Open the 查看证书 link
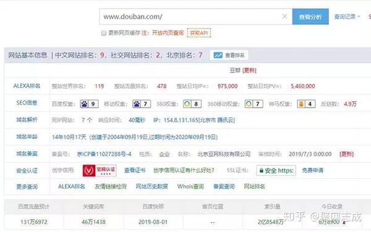Screen dimensions: 371x232 click(x=135, y=170)
